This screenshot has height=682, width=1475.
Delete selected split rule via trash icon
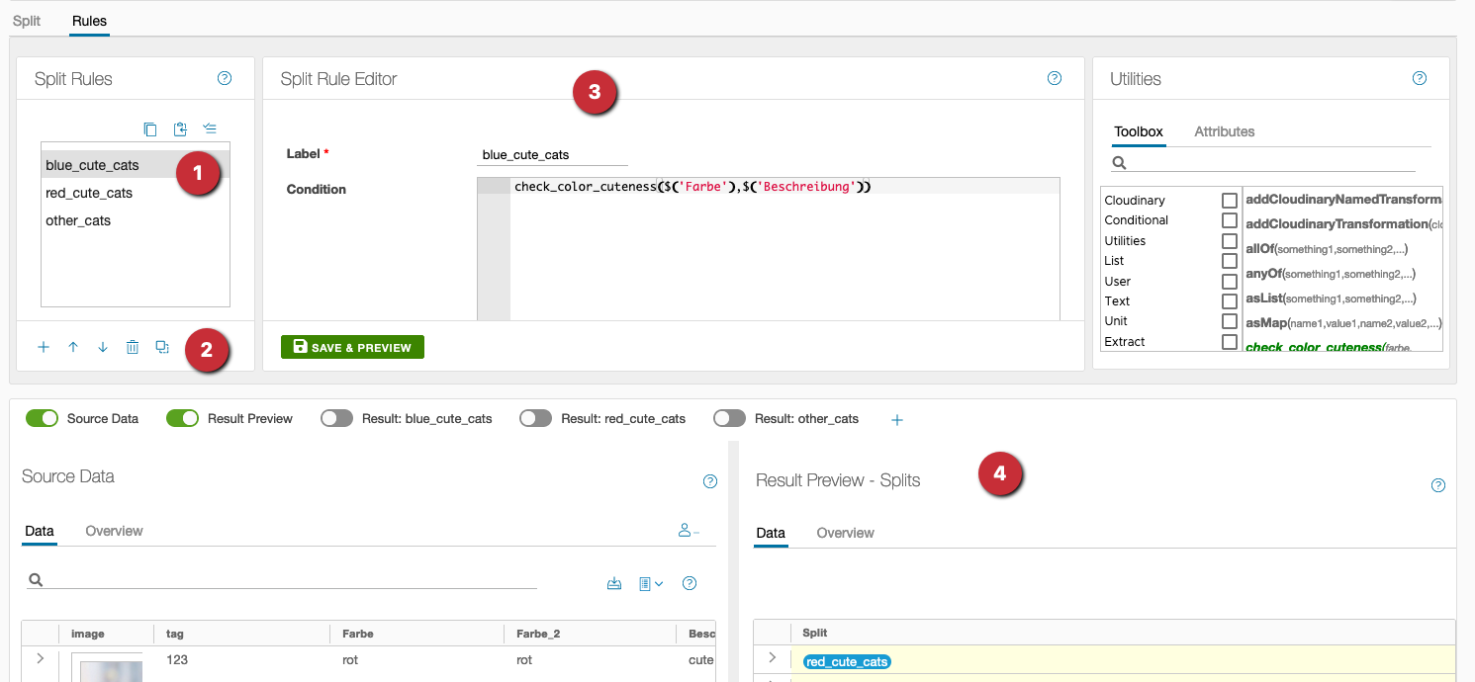[133, 347]
